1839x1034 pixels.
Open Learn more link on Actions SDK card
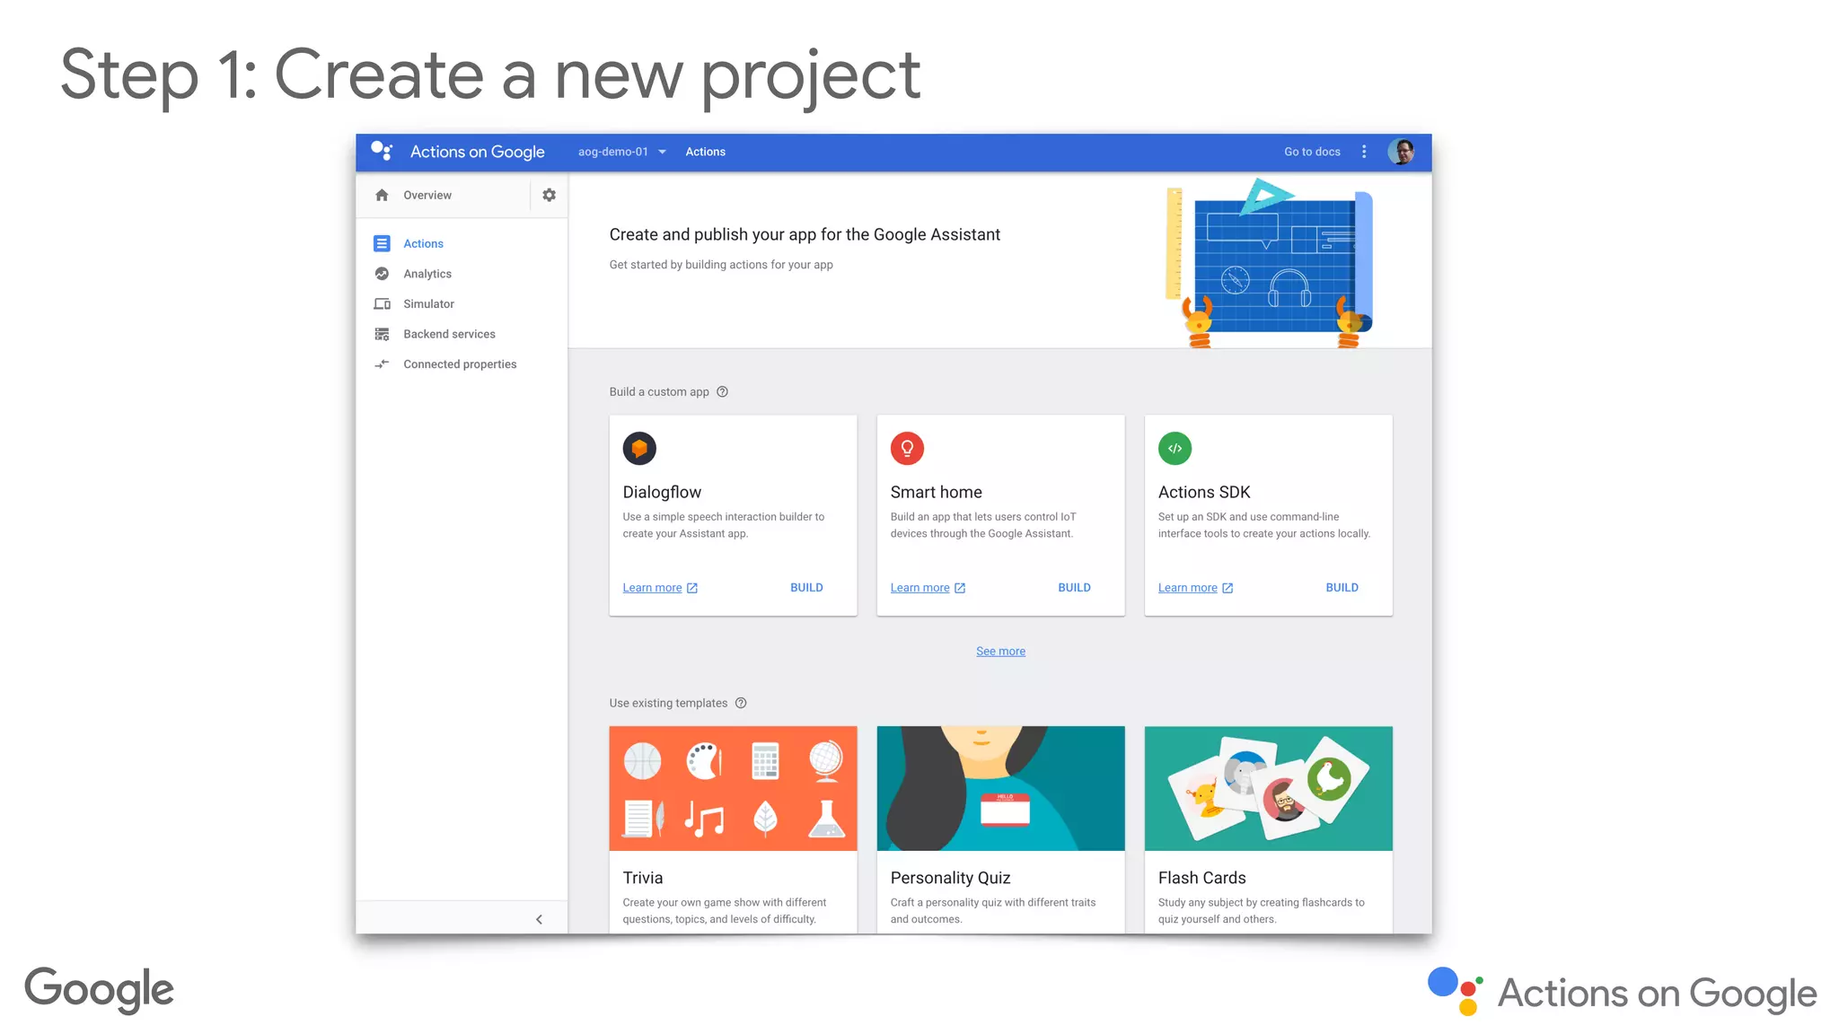[1187, 588]
